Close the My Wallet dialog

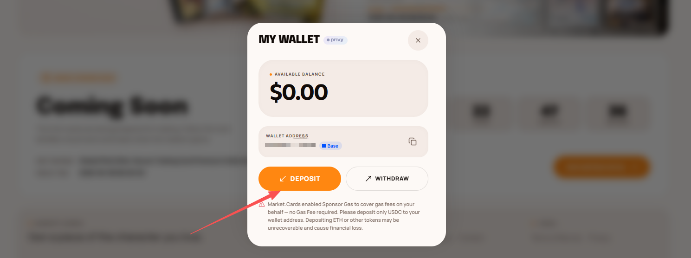pyautogui.click(x=418, y=40)
